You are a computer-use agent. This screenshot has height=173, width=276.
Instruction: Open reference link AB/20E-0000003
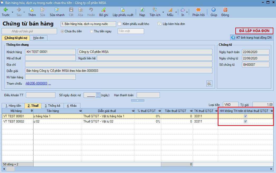pyautogui.click(x=36, y=83)
